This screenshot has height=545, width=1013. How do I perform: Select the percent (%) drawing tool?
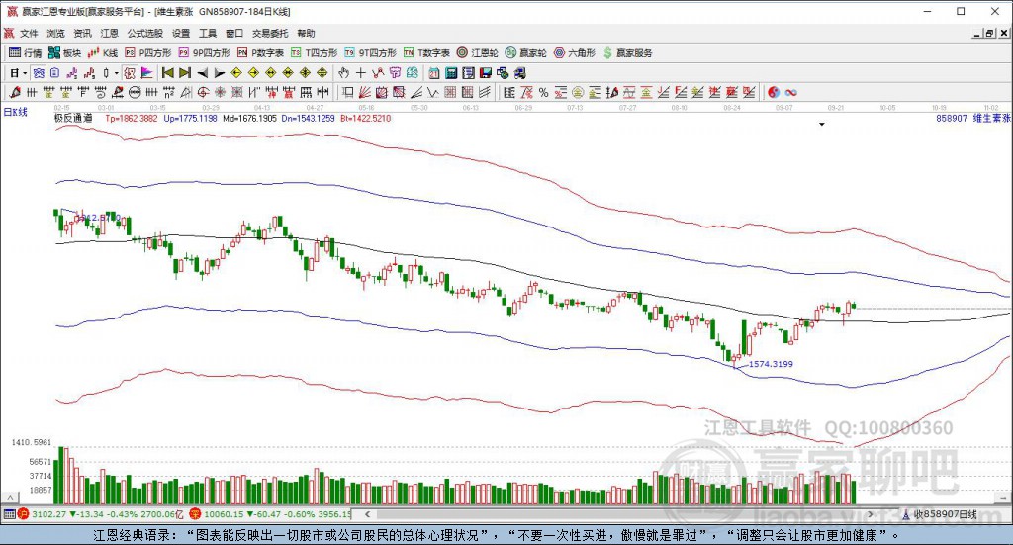[543, 92]
